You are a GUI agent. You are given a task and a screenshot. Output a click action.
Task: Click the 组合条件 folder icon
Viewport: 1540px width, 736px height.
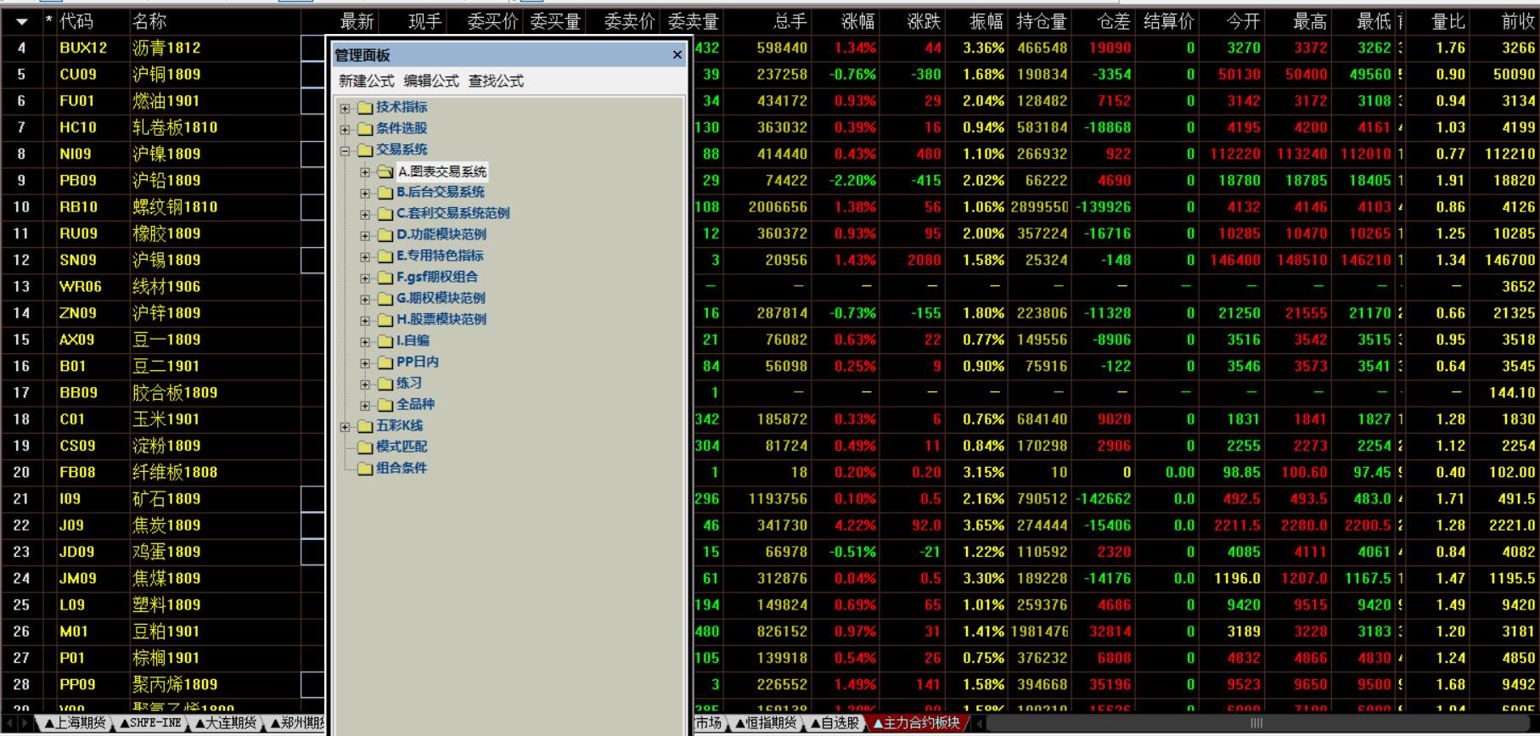(x=366, y=469)
